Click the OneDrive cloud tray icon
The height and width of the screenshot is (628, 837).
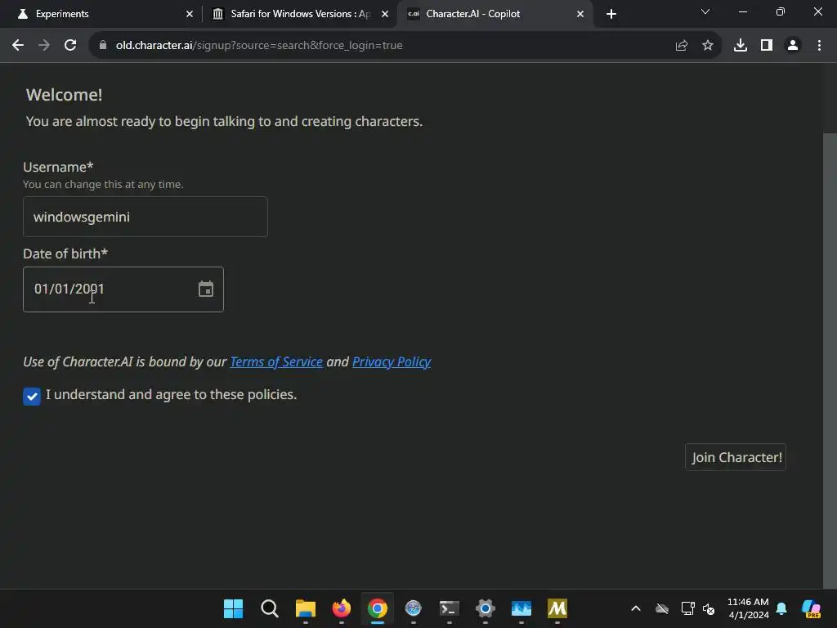coord(662,608)
